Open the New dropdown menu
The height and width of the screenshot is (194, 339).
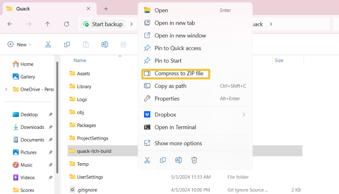[19, 45]
